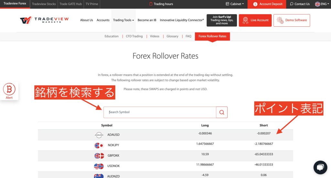Click the Live Account button
The width and height of the screenshot is (331, 178).
pyautogui.click(x=255, y=20)
